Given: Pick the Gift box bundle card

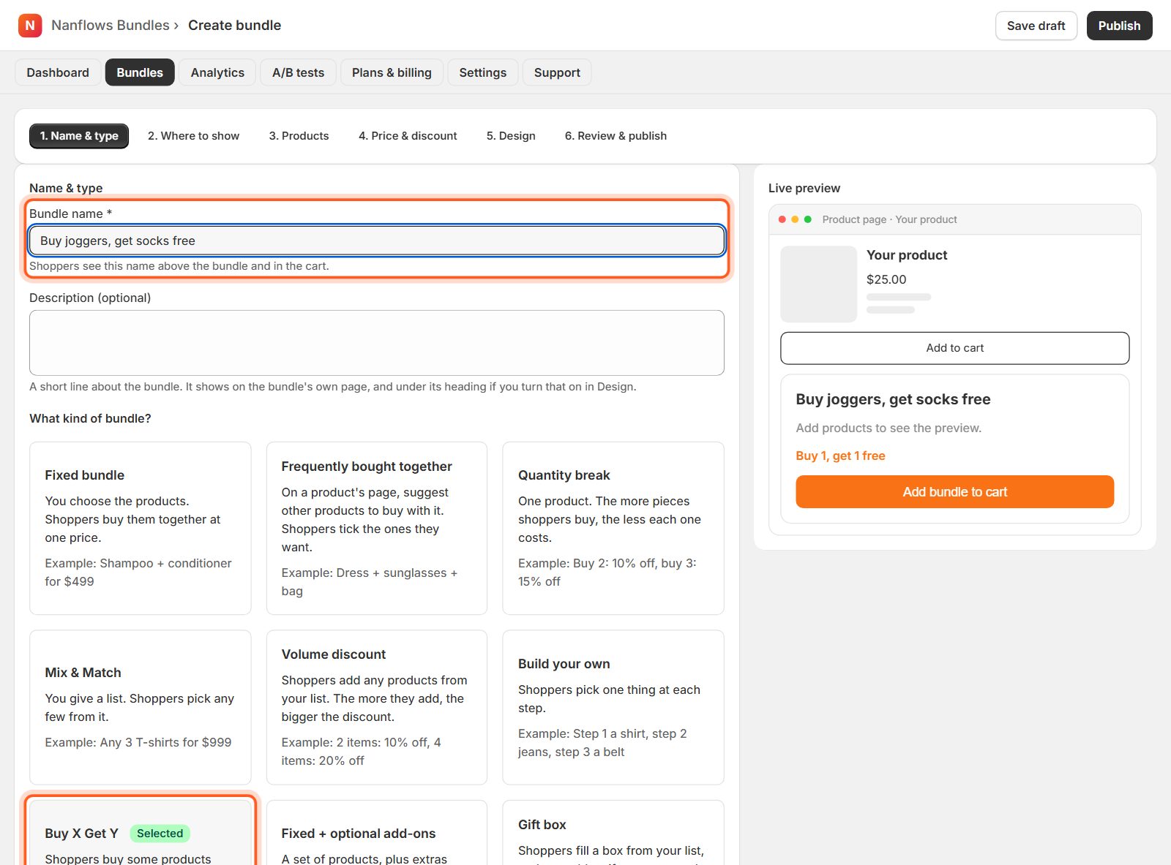Looking at the screenshot, I should point(613,834).
